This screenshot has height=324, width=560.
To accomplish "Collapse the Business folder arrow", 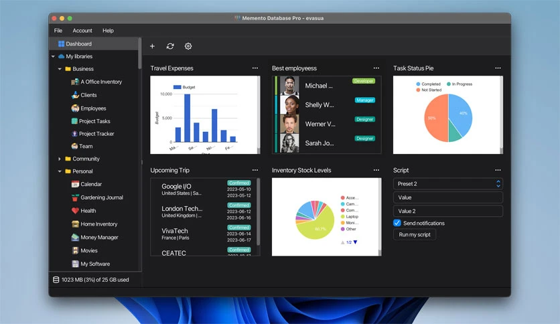I will (60, 69).
